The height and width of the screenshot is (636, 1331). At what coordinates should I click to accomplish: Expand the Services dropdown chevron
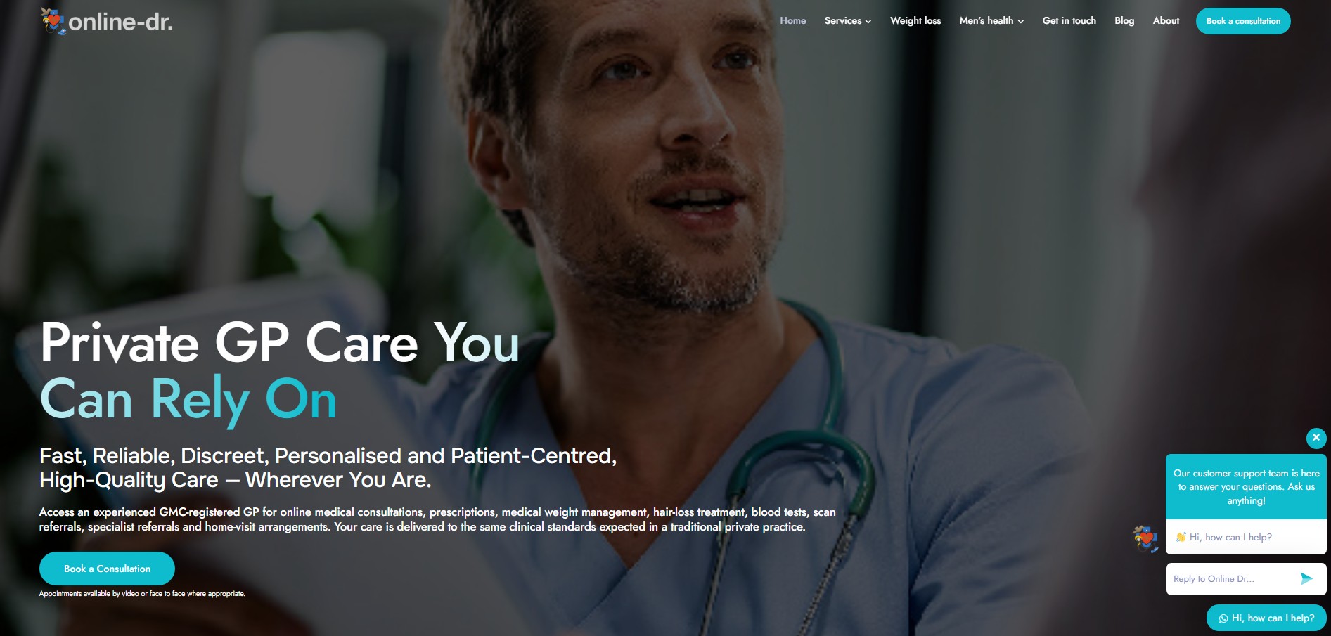[x=868, y=21]
